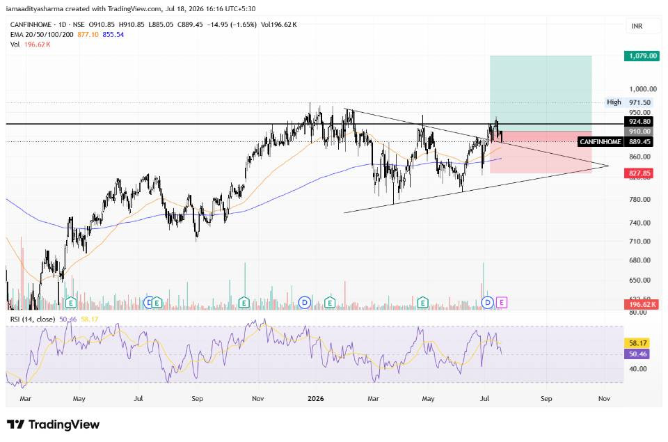
Task: Click the blue D dividend marker before 2026
Action: pos(304,303)
